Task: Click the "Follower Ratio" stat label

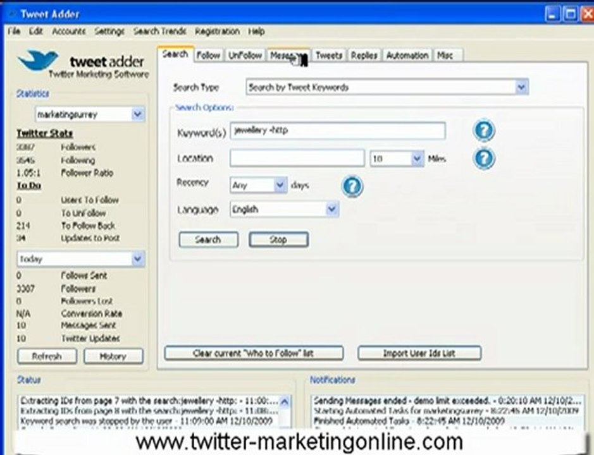Action: coord(87,173)
